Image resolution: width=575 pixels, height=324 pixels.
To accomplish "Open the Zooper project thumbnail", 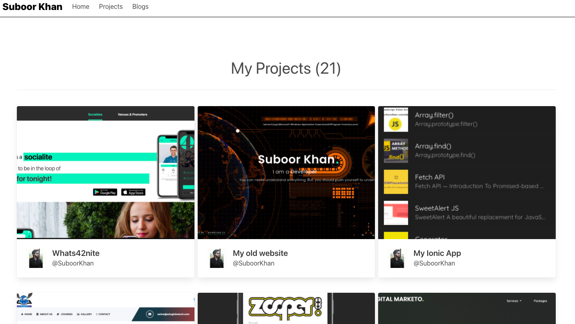I will (286, 308).
